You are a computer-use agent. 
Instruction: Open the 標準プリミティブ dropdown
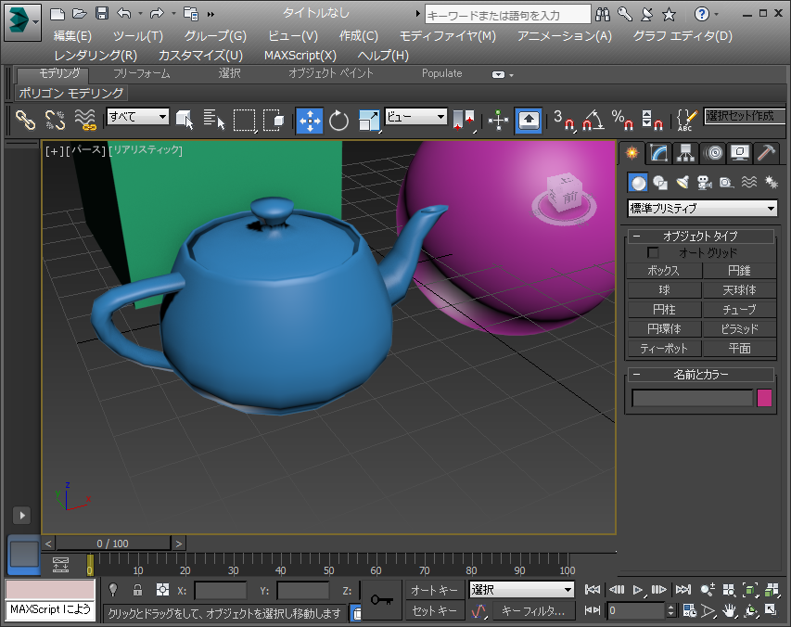point(702,209)
